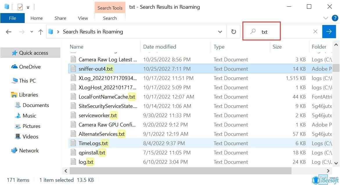Open the Help question mark icon

335,18
